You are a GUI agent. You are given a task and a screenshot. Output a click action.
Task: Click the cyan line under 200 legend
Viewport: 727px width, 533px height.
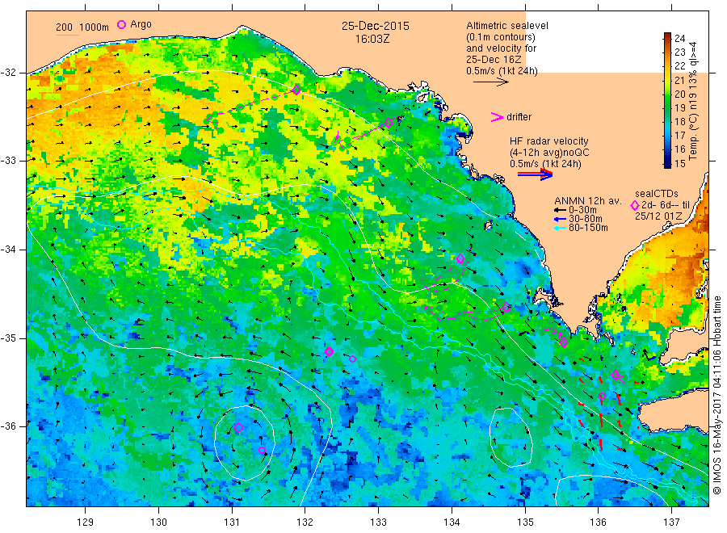[67, 35]
